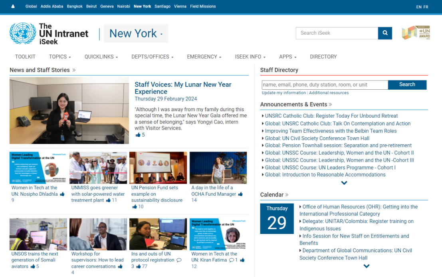
Task: Click the Staff Directory name search field
Action: (x=325, y=85)
